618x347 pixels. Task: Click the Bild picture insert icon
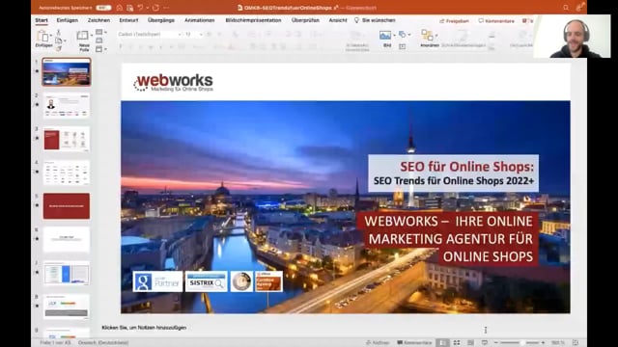(385, 36)
